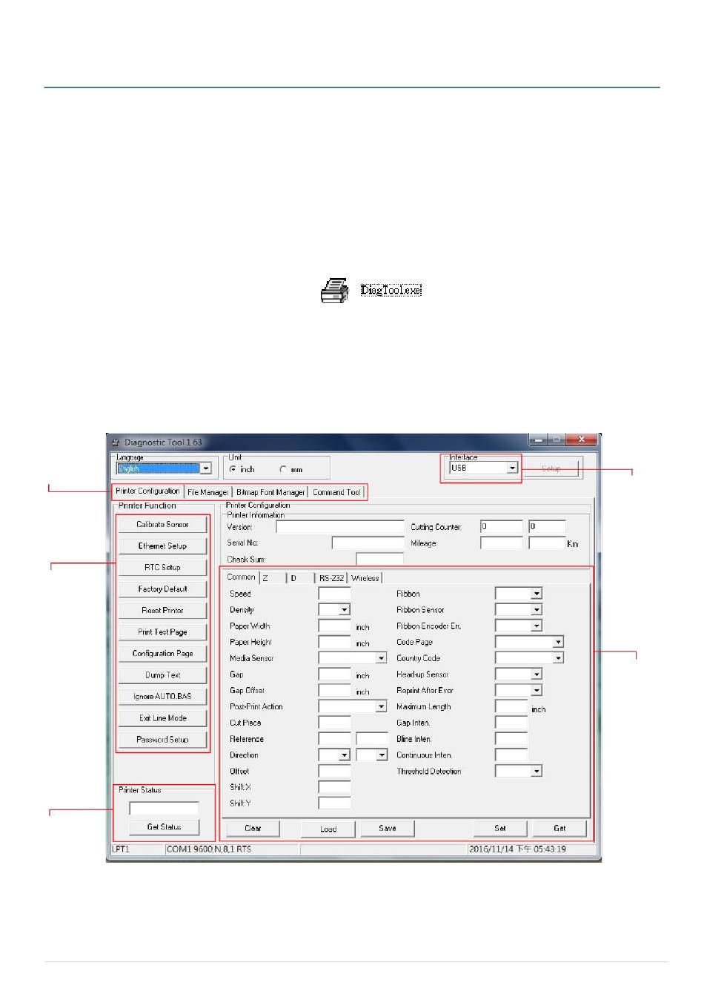Viewport: 704px width, 1008px height.
Task: Click the Maximum Length input field
Action: coord(511,706)
